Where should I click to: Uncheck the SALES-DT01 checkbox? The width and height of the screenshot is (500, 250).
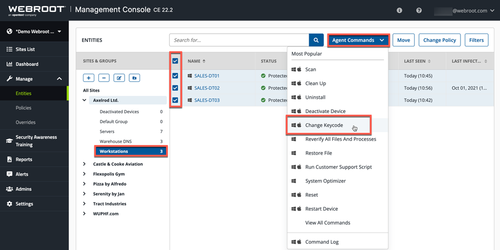coord(175,76)
